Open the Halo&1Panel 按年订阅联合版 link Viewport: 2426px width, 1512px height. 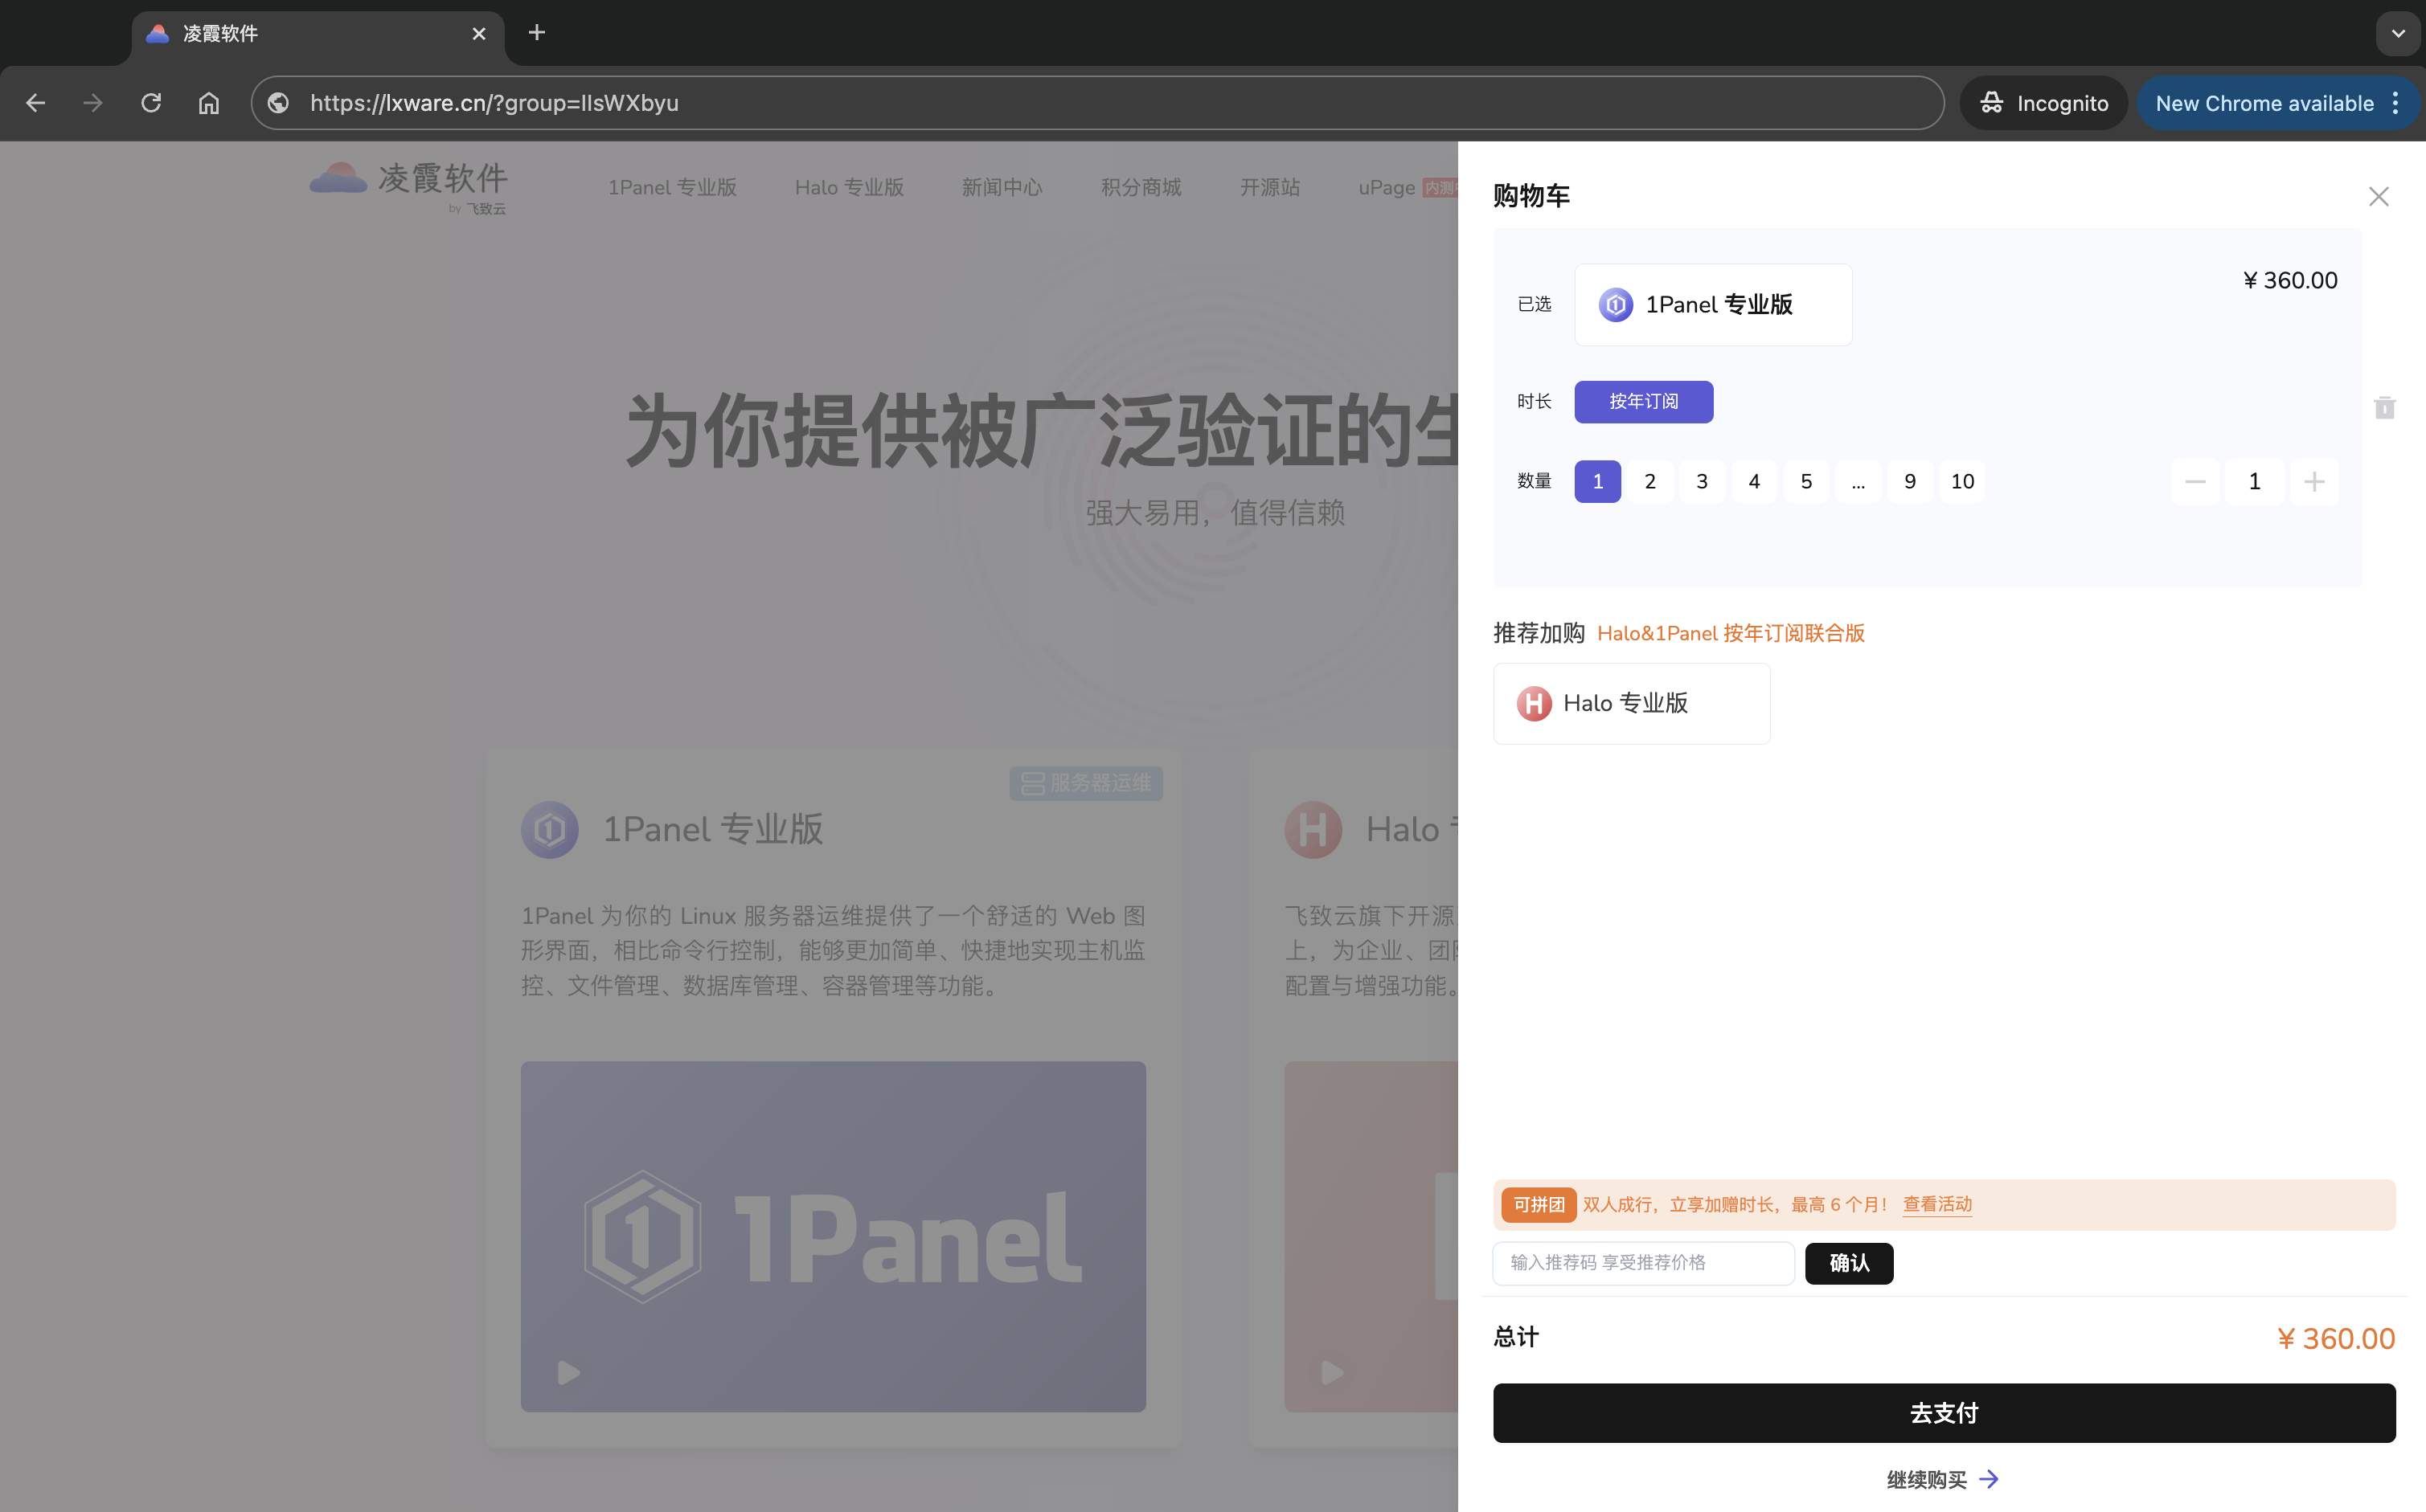(1731, 633)
